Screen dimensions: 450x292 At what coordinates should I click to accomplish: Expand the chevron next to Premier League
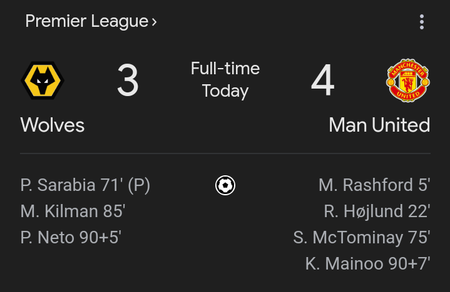154,22
